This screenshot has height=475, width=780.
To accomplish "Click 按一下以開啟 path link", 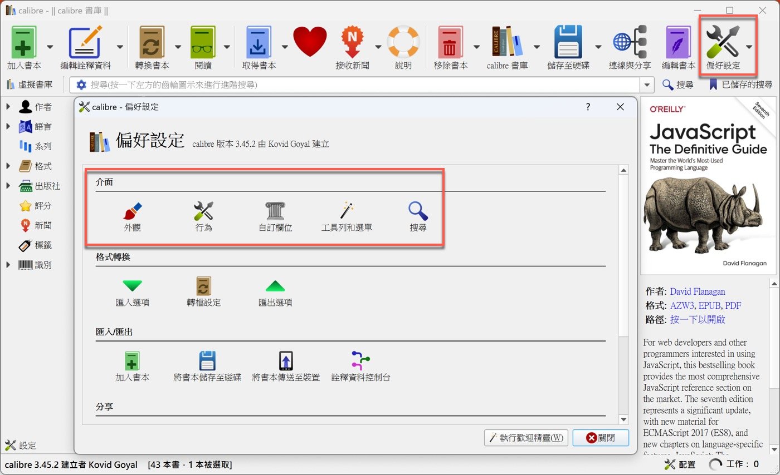I will tap(698, 319).
